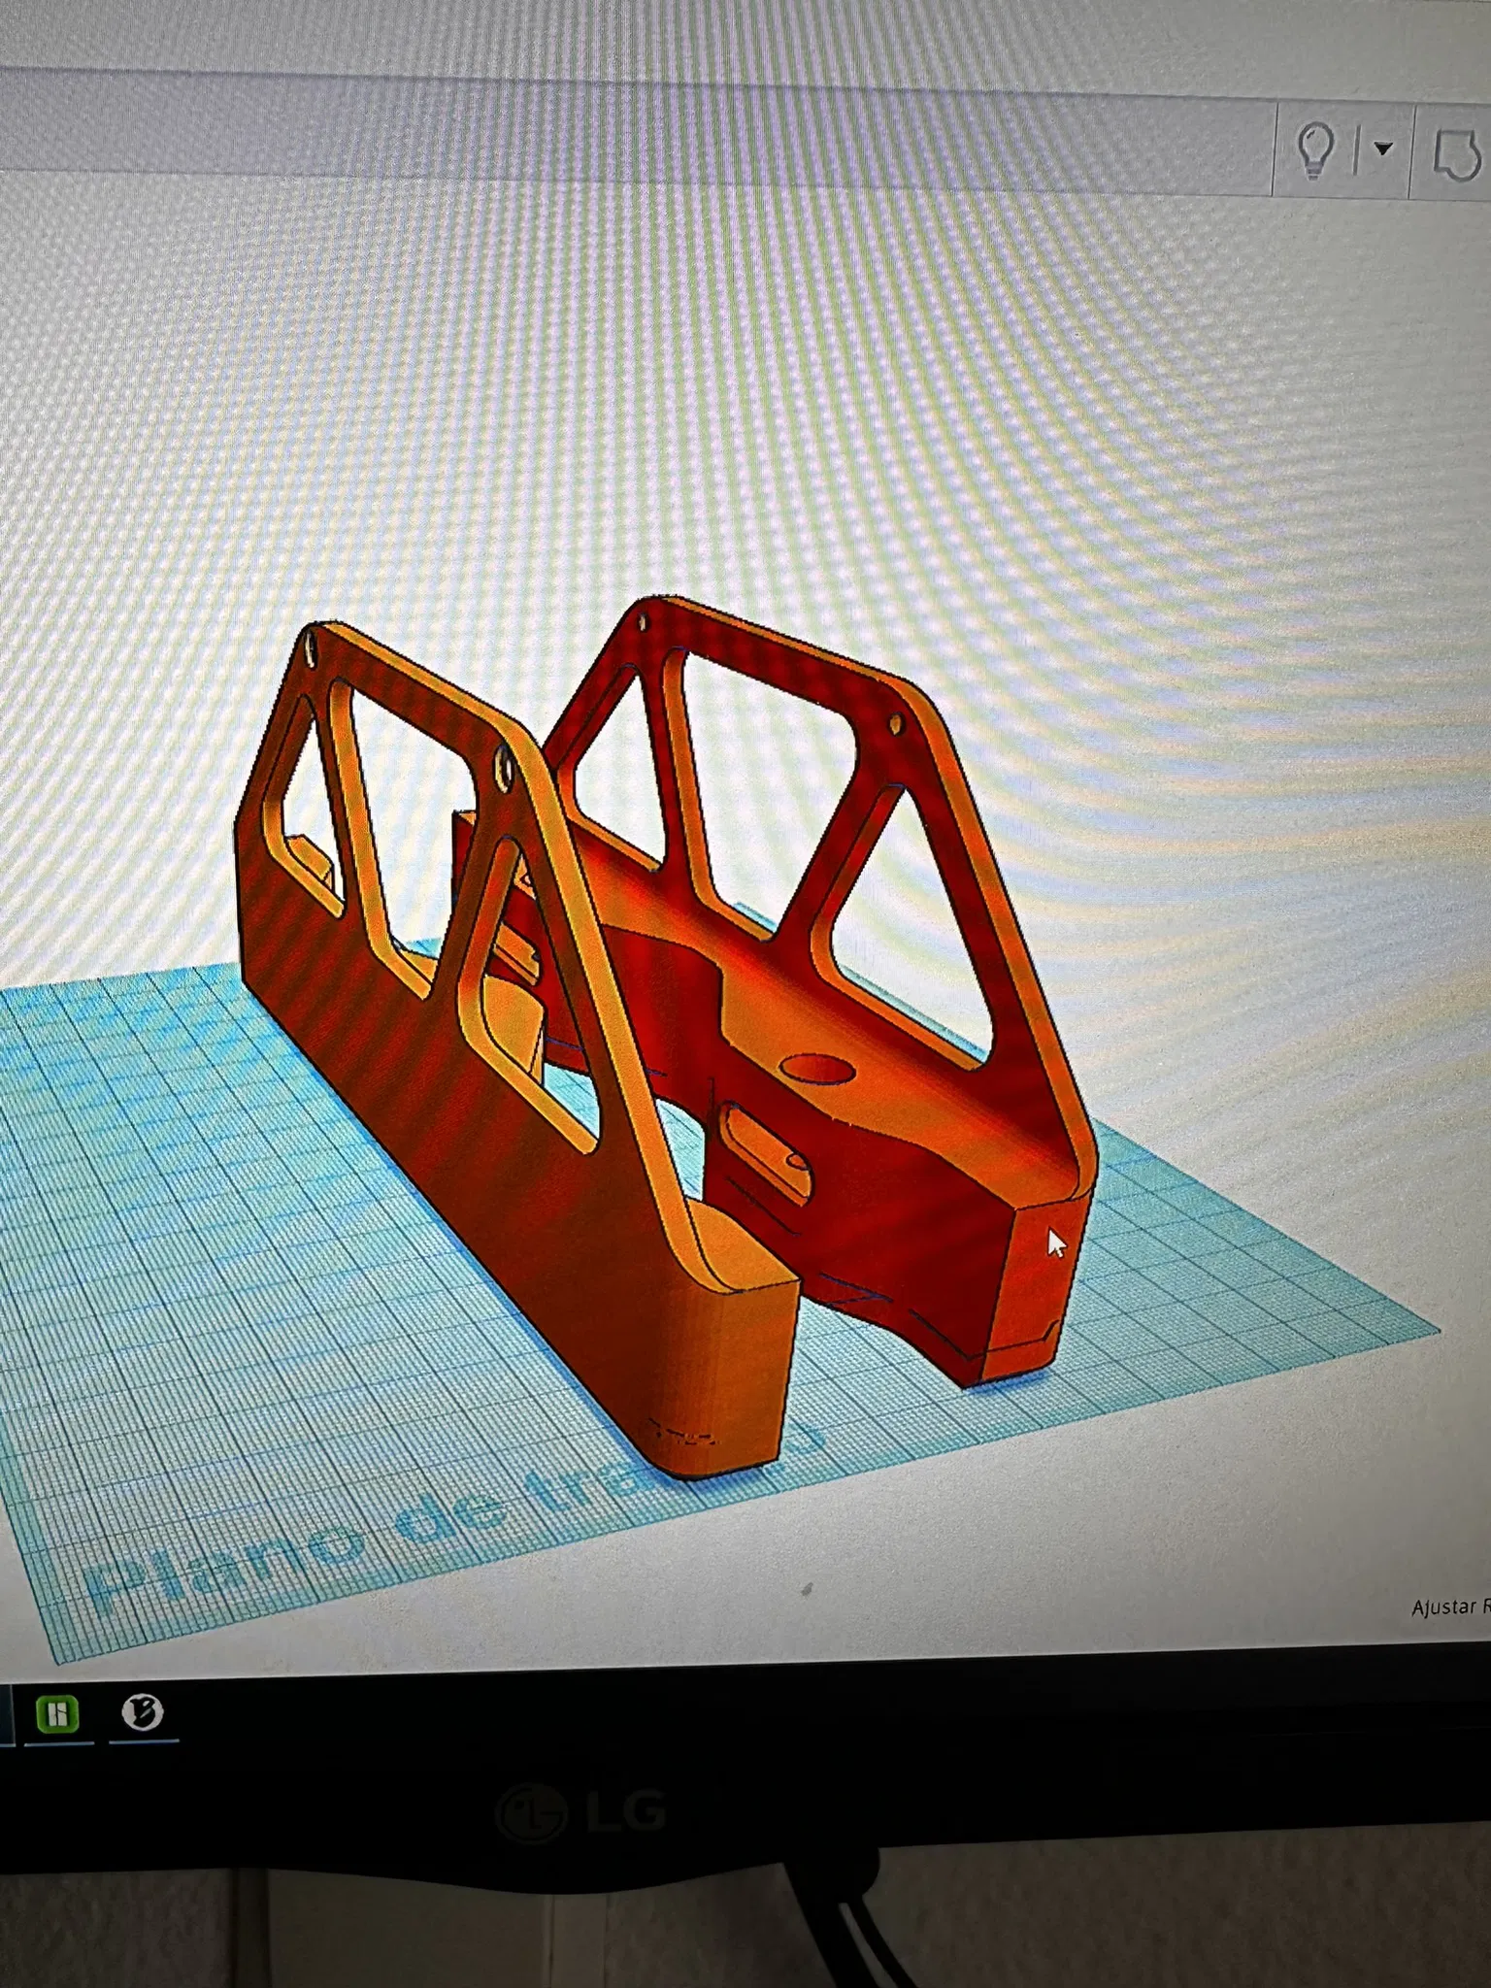This screenshot has height=1988, width=1491.
Task: Open the dropdown arrow beside the lightbulb
Action: click(x=1383, y=149)
